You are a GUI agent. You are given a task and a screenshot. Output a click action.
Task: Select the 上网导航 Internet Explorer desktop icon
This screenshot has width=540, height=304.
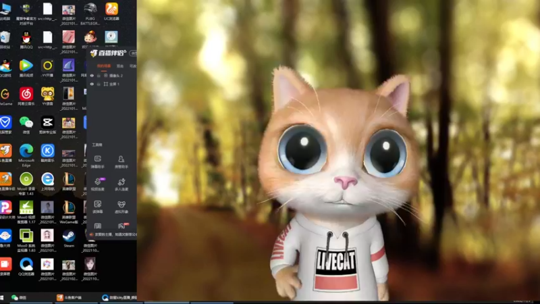click(x=47, y=182)
